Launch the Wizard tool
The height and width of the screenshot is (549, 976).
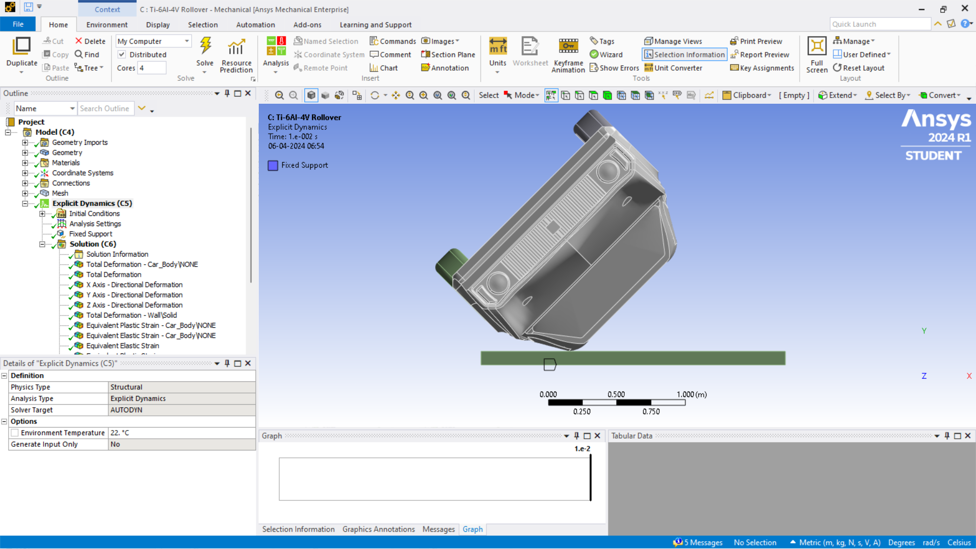point(606,54)
